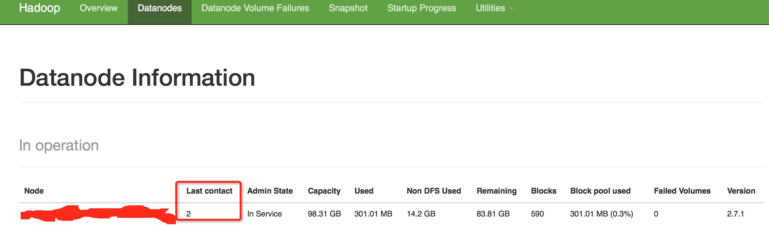The image size is (769, 225).
Task: Click the Last contact column header
Action: (x=209, y=191)
